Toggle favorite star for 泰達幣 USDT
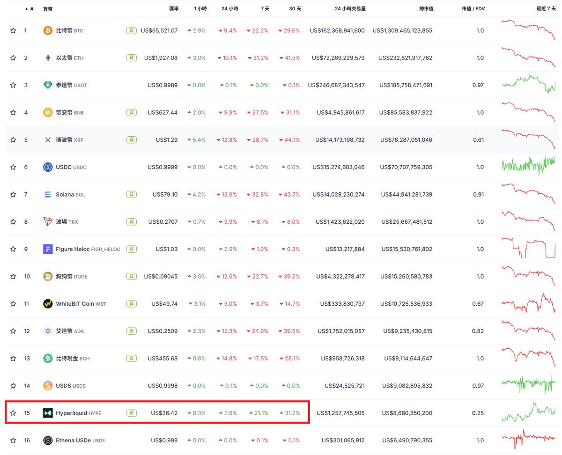Viewport: 562px width, 455px height. (x=13, y=85)
